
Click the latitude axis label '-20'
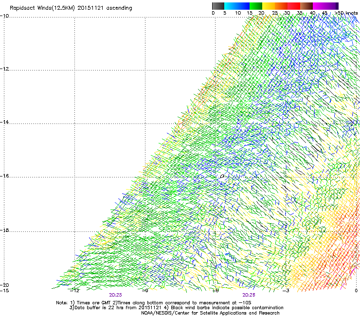pyautogui.click(x=4, y=285)
